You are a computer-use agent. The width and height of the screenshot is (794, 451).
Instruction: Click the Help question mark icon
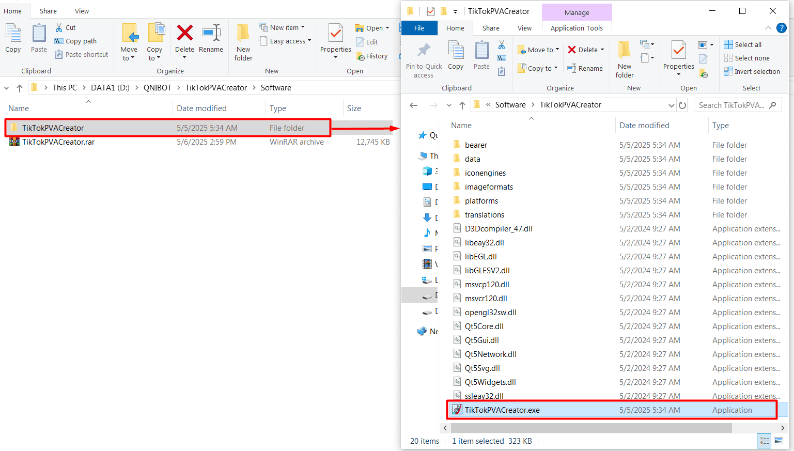point(782,28)
